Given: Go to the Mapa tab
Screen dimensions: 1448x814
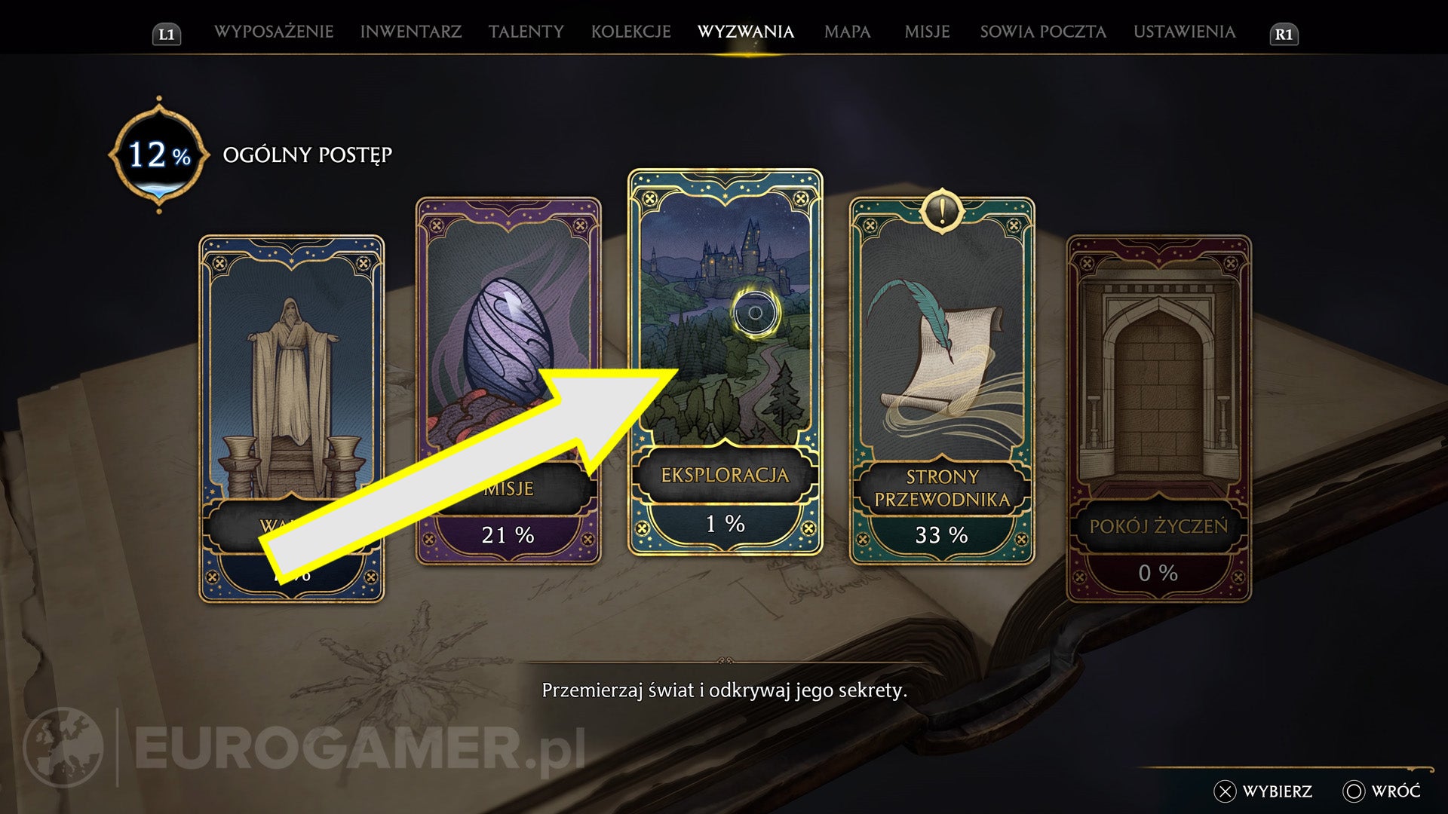Looking at the screenshot, I should click(x=847, y=32).
